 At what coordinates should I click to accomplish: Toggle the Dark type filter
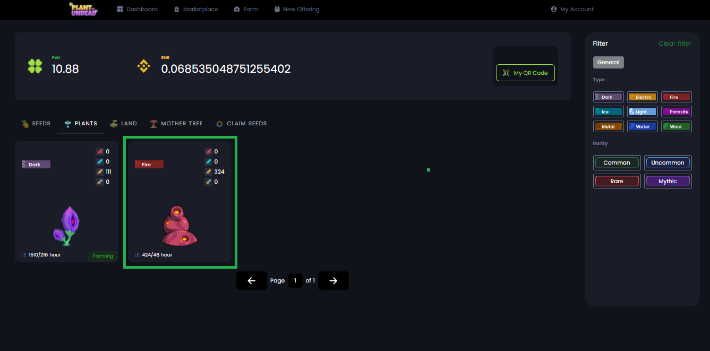[608, 97]
